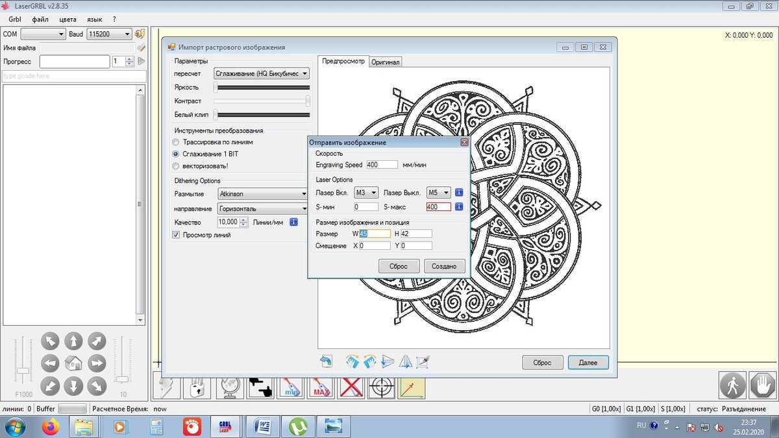Expand the Atkinson dithering dropdown
779x438 pixels.
(262, 193)
